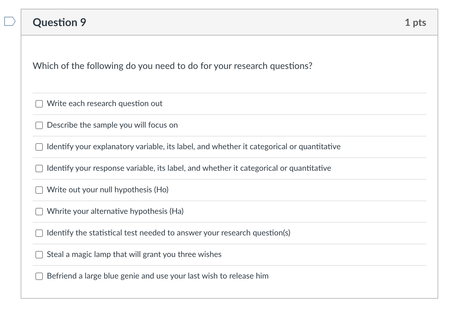This screenshot has width=462, height=314.
Task: Select the statistical test identification option
Action: pos(39,233)
